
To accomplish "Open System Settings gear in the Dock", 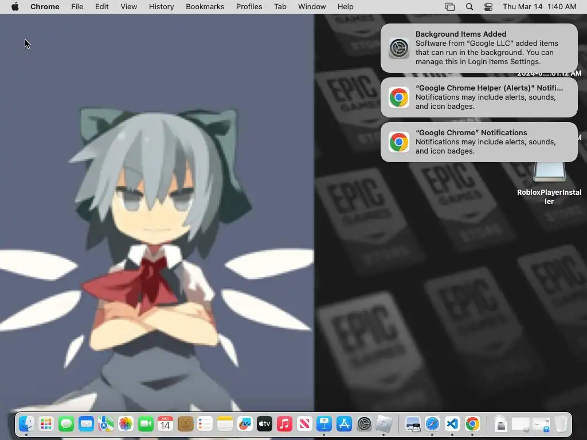I will [364, 424].
